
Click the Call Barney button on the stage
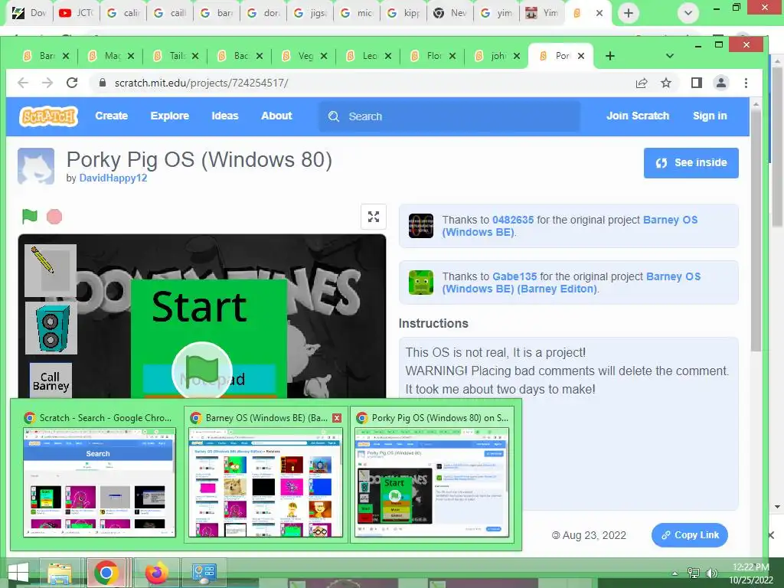point(51,381)
